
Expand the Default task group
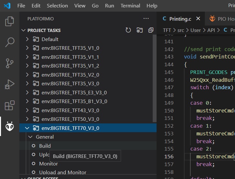click(x=27, y=39)
